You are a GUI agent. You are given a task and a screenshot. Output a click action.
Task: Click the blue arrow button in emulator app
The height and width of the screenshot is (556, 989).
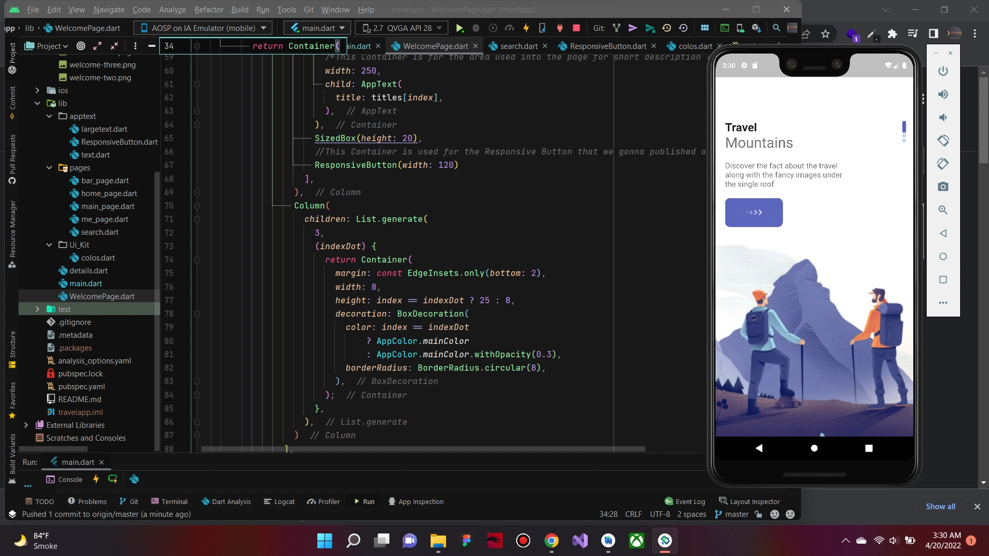point(754,213)
